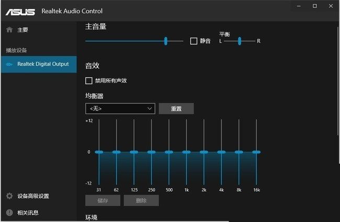Check the 禁用所有声效 checkbox
Image resolution: width=340 pixels, height=222 pixels.
point(88,81)
